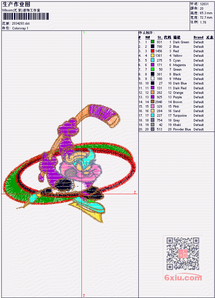Select the Pink swatch in row 15
Viewport: 215px width, 298px height.
(153, 106)
